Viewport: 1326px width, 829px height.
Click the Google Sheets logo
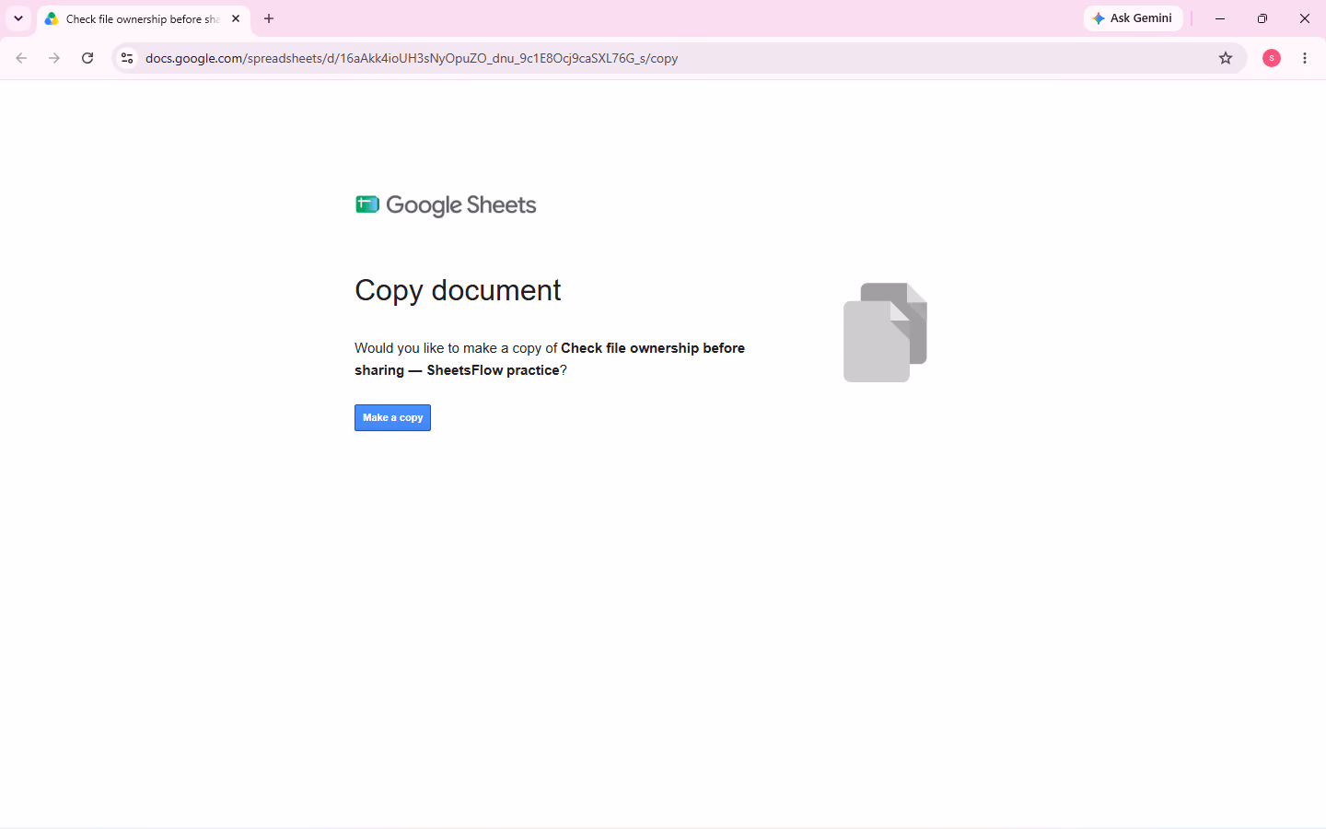(x=446, y=204)
